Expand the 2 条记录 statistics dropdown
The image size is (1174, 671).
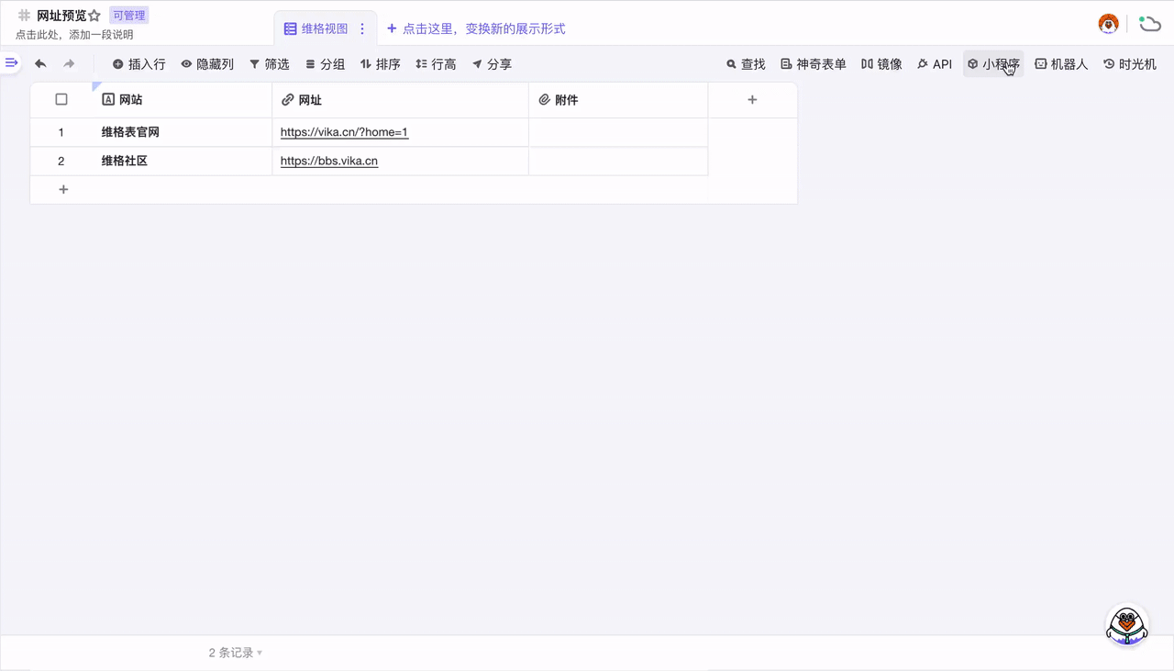point(236,653)
